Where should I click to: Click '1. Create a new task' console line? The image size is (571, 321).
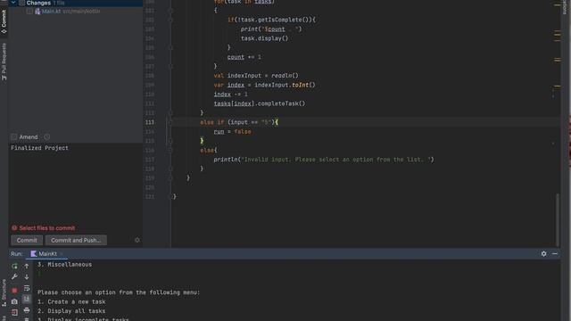pos(71,301)
